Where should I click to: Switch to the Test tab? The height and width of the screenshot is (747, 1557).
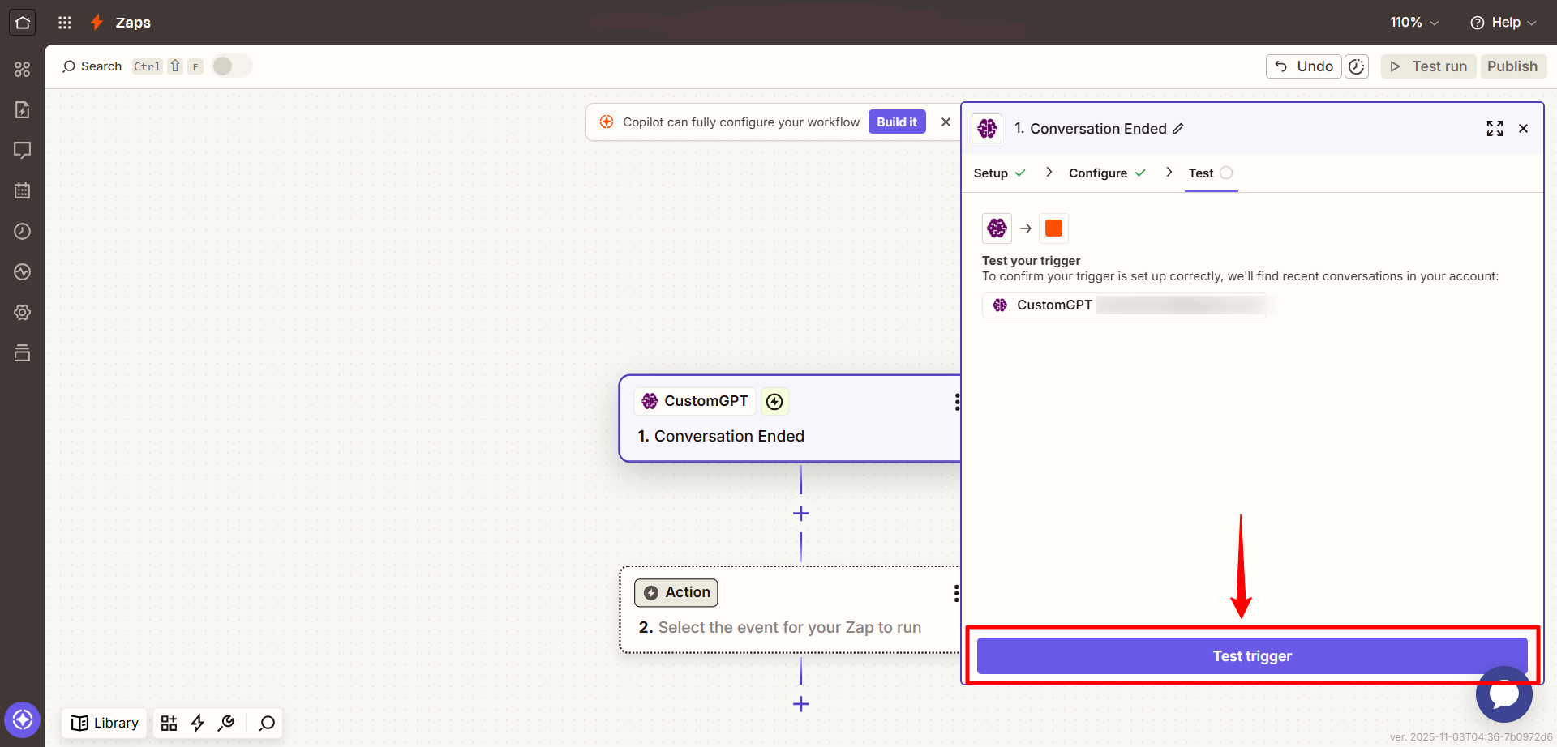coord(1211,173)
